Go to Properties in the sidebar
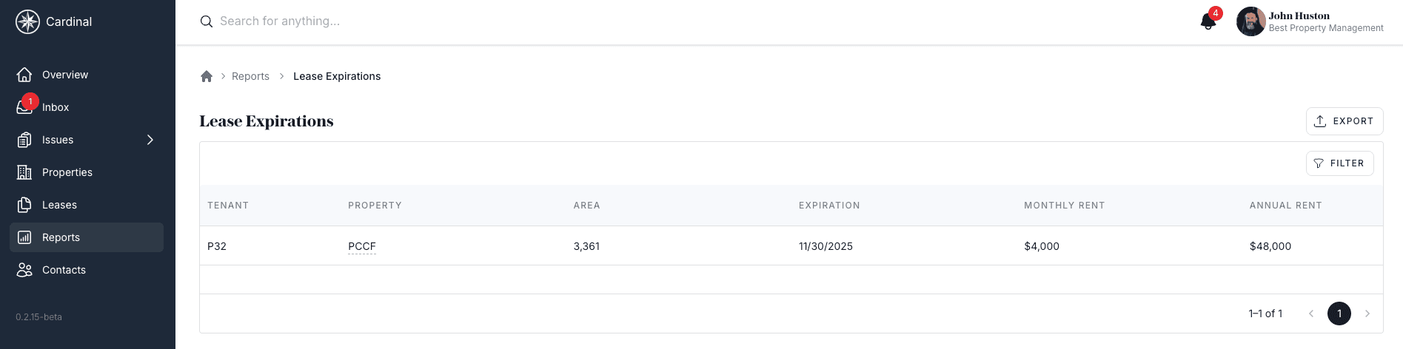Screen dimensions: 1403x349 [x=67, y=172]
